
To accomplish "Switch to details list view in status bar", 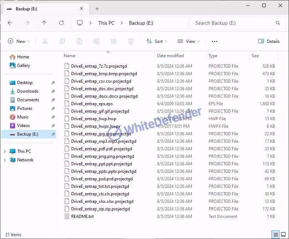I will [x=276, y=235].
